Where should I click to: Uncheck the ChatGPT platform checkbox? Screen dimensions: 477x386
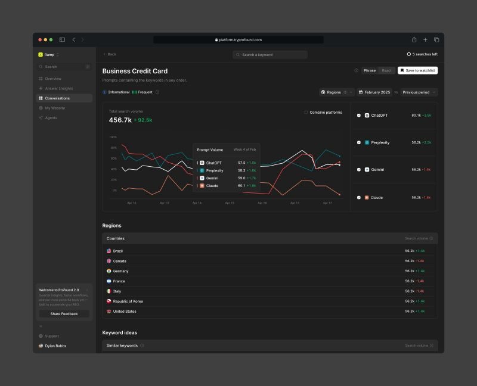point(359,116)
